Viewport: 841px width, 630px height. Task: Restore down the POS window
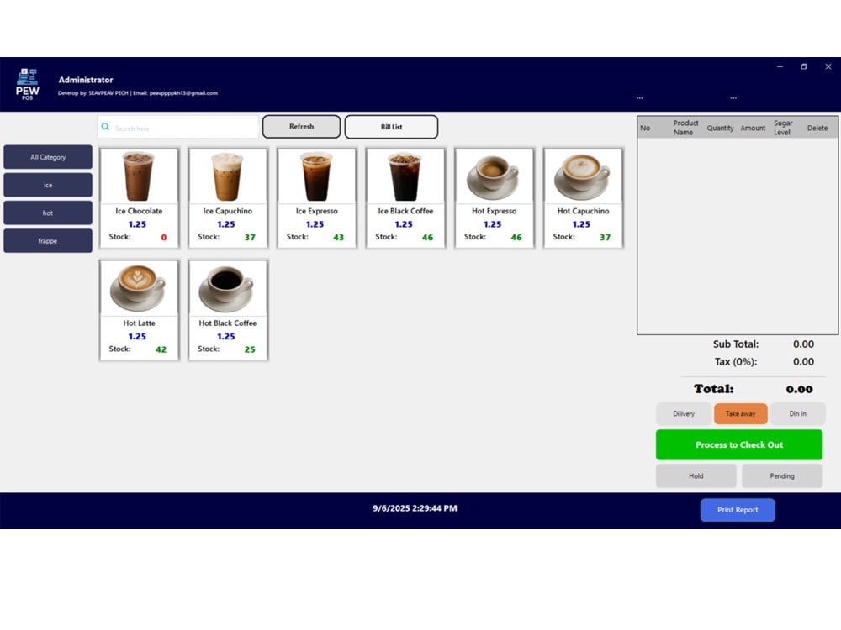[804, 66]
